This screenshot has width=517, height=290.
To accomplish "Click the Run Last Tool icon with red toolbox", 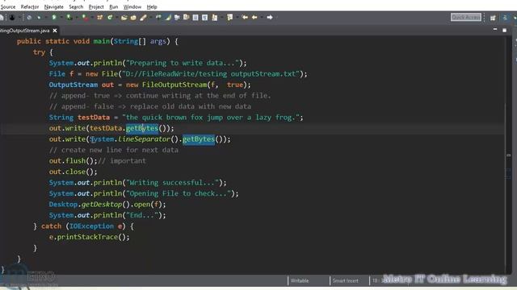I will [85, 18].
